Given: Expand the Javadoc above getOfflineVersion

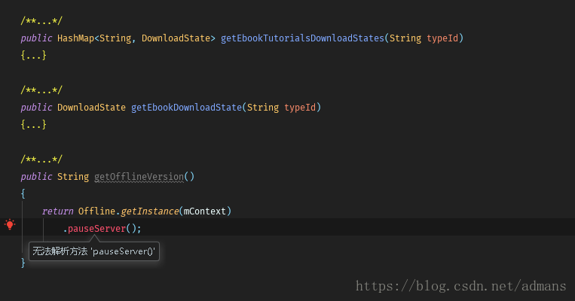Looking at the screenshot, I should point(41,160).
